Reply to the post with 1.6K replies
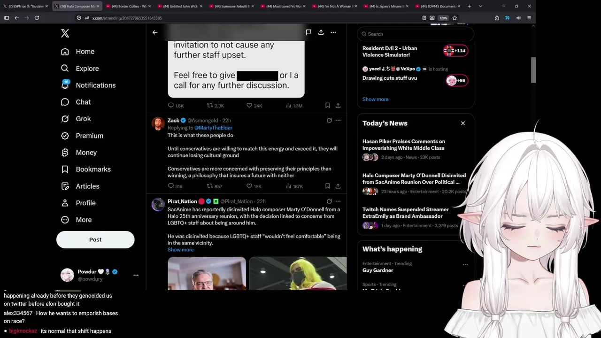 click(176, 106)
